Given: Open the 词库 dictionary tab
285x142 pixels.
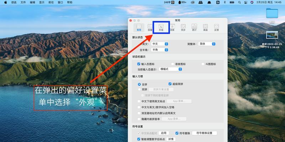Looking at the screenshot, I should [172, 28].
